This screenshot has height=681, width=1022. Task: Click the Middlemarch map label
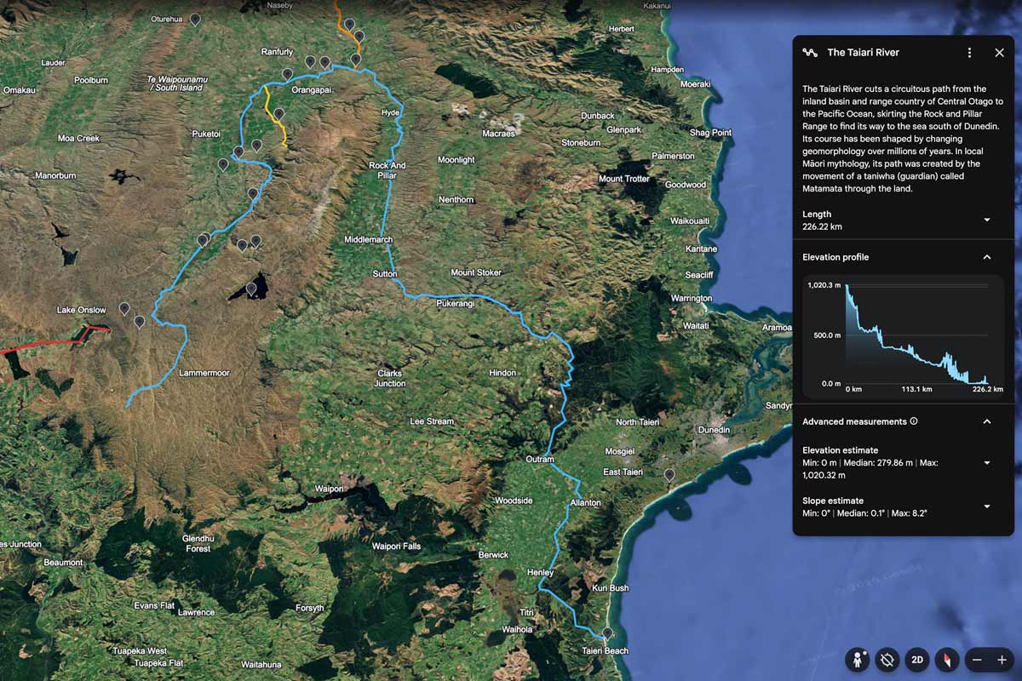(x=369, y=240)
